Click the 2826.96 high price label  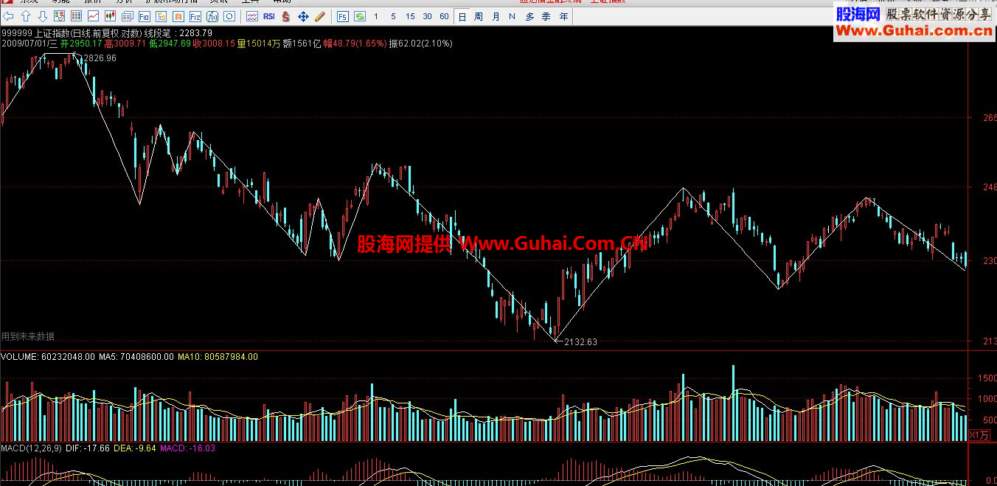point(100,58)
